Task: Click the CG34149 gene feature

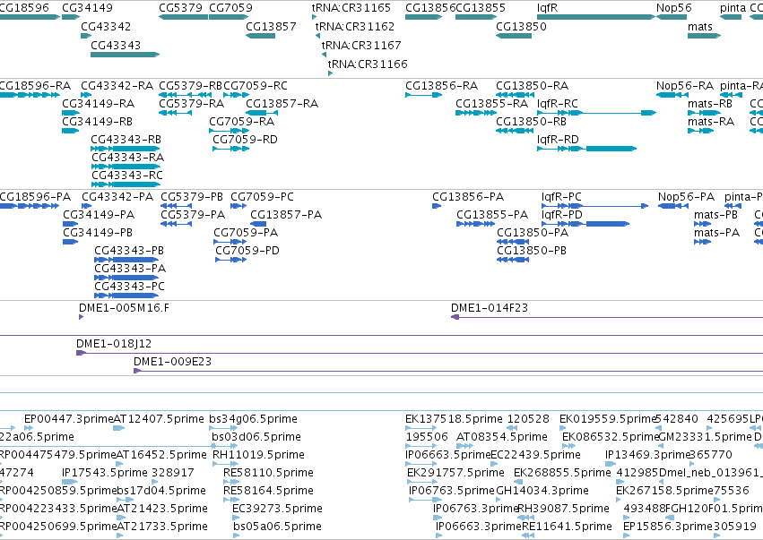Action: click(x=71, y=17)
